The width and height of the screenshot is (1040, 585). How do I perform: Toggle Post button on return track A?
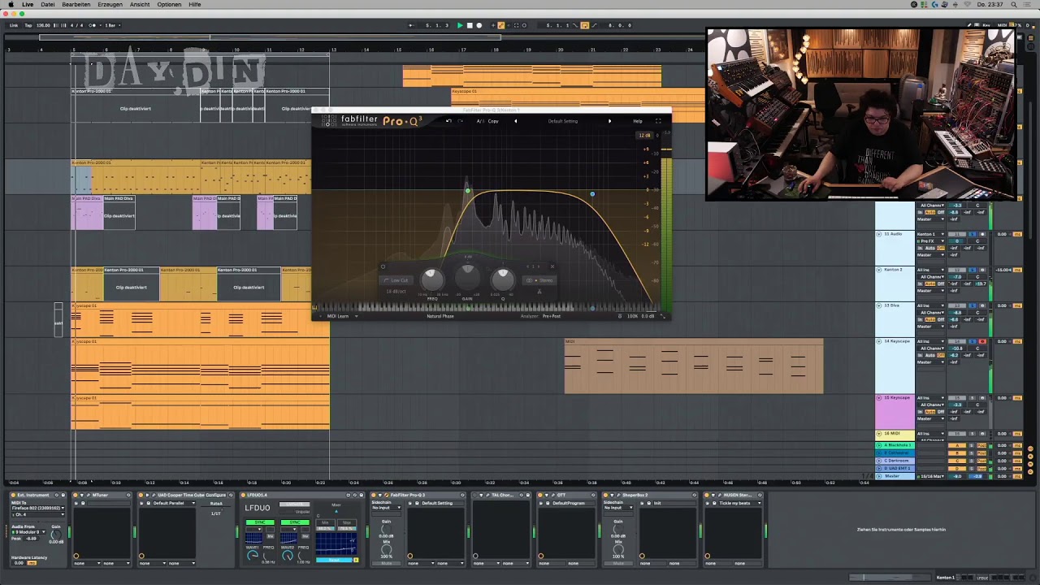pyautogui.click(x=982, y=446)
